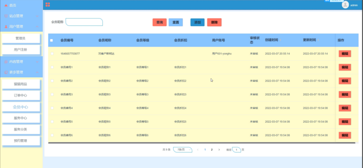Click the home icon beside 首页

(x=6, y=5)
